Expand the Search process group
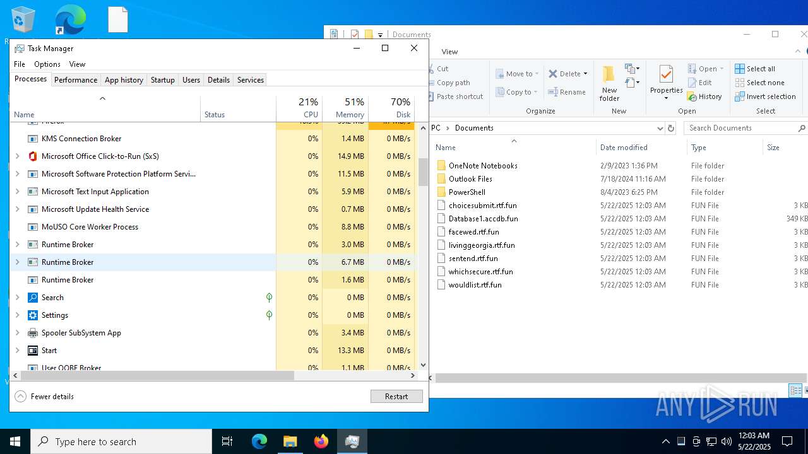The image size is (808, 454). click(x=17, y=298)
